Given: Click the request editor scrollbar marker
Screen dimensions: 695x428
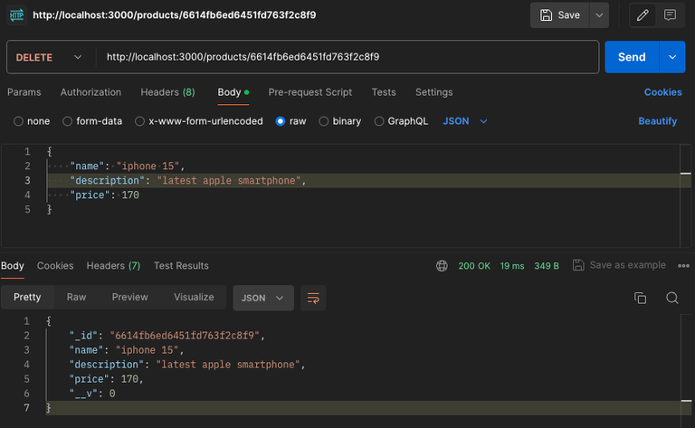Looking at the screenshot, I should (x=686, y=173).
